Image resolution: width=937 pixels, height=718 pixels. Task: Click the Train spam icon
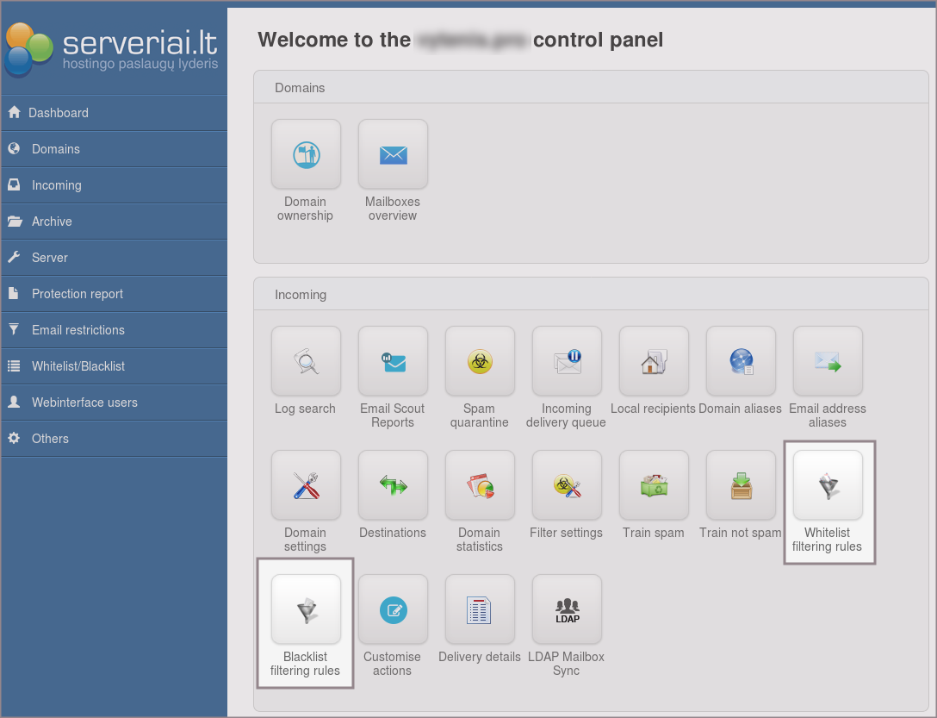click(654, 485)
